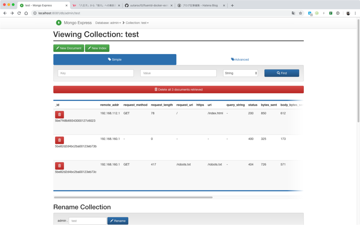Open the user profile avatar
Viewport: 360px width, 225px height.
pyautogui.click(x=348, y=13)
